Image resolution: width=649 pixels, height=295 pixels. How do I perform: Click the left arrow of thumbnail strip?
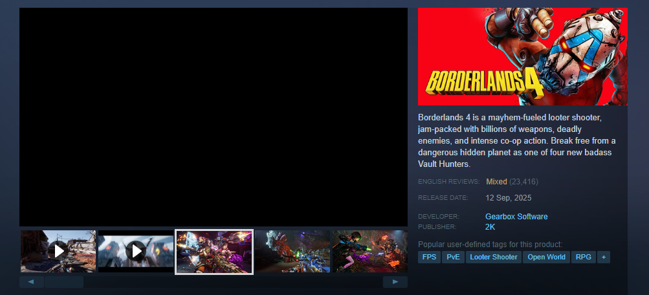(31, 282)
